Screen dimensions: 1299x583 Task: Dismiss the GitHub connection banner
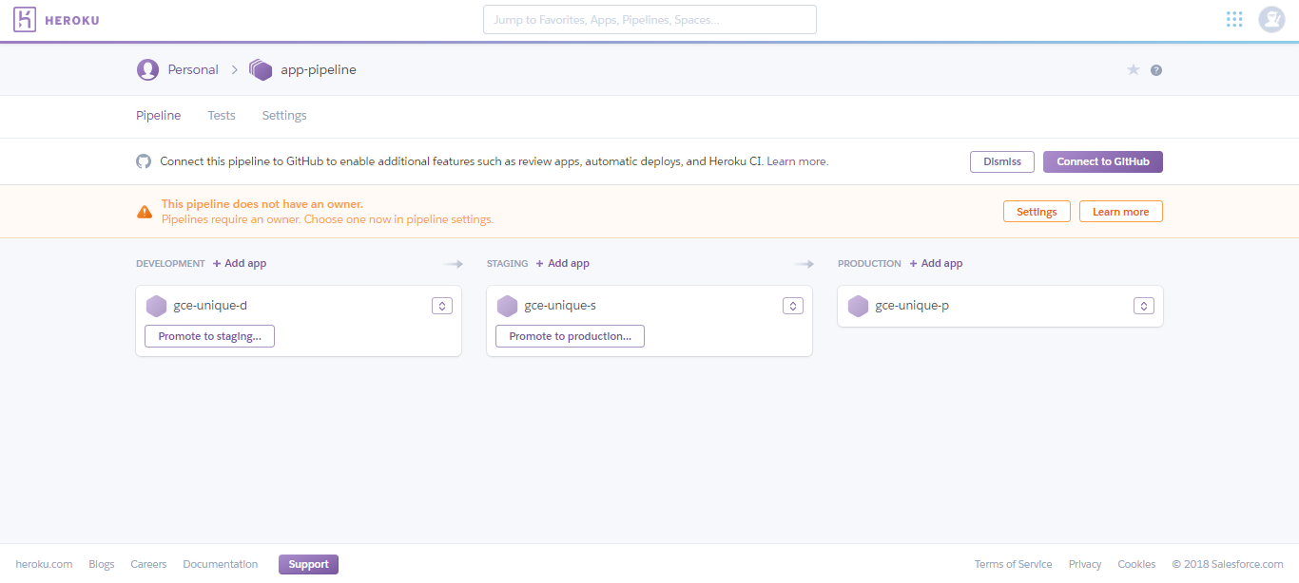(1001, 161)
